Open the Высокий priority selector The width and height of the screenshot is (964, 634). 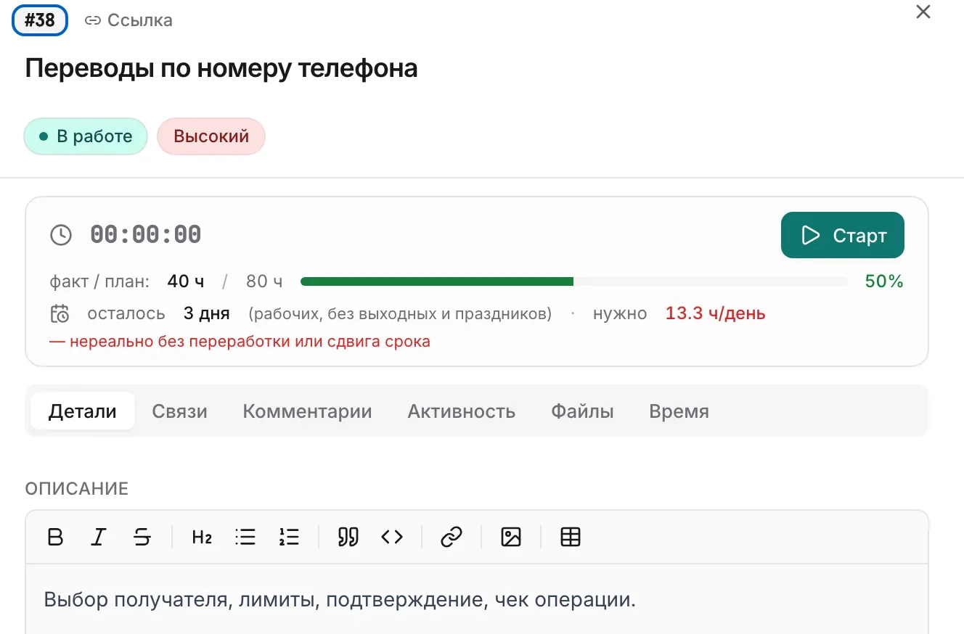pyautogui.click(x=211, y=136)
